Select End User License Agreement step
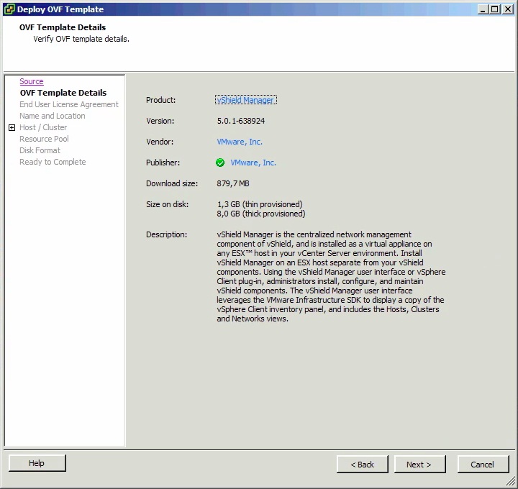This screenshot has height=489, width=518. point(69,104)
